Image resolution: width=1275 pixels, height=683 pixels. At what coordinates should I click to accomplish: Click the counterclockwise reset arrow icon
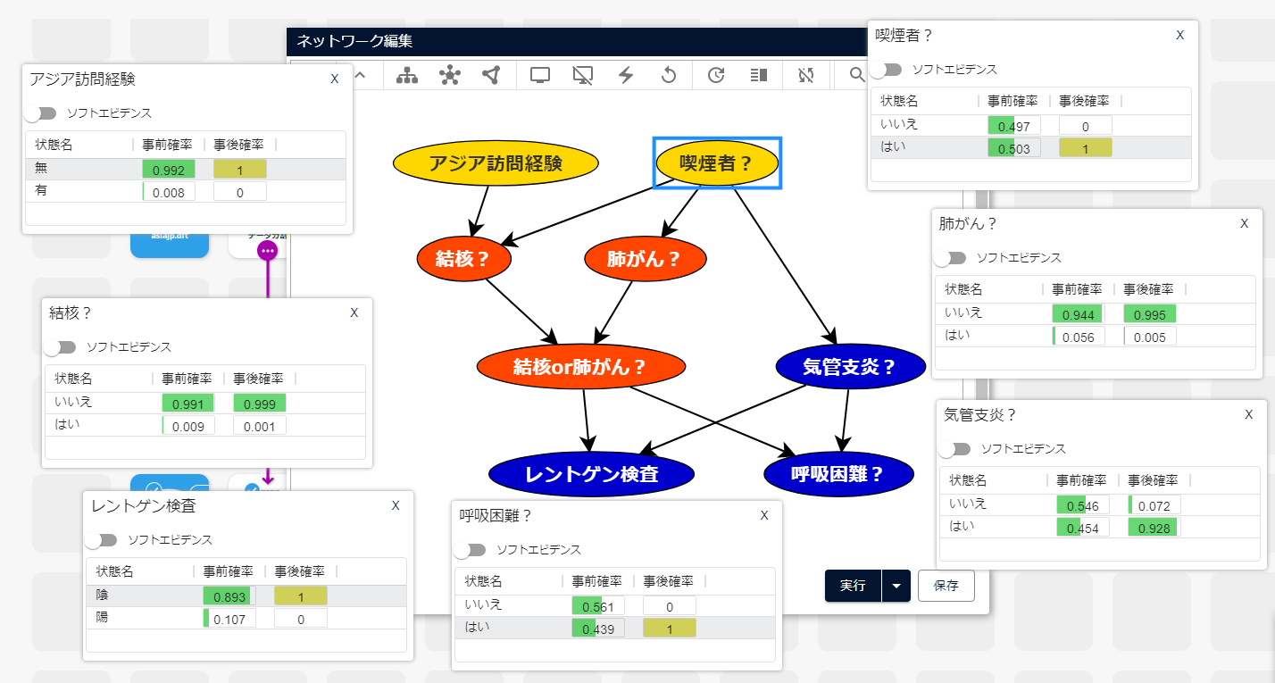pyautogui.click(x=669, y=76)
